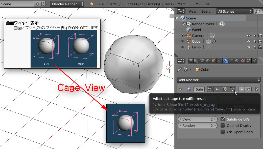Click the Camera data icon in the outliner
Image resolution: width=263 pixels, height=149 pixels.
[212, 36]
